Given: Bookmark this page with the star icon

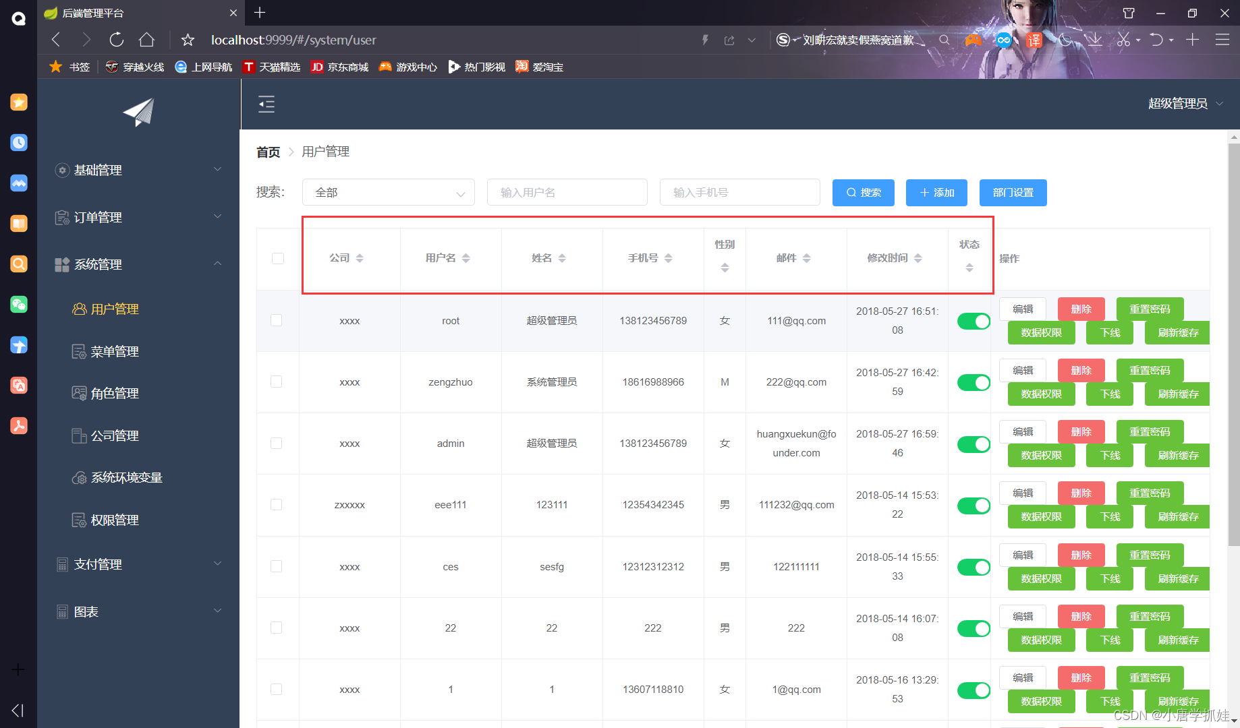Looking at the screenshot, I should coord(188,40).
